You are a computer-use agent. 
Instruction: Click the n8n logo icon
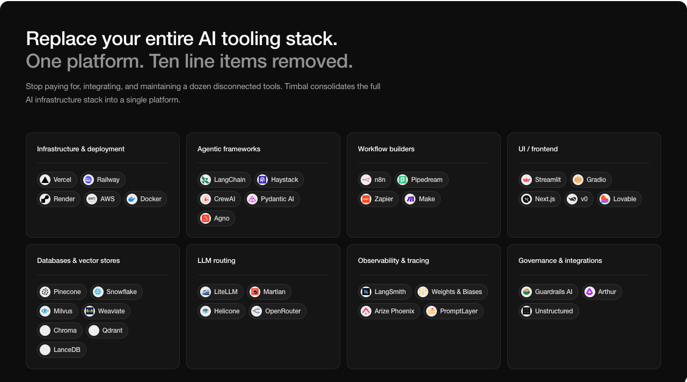tap(366, 180)
